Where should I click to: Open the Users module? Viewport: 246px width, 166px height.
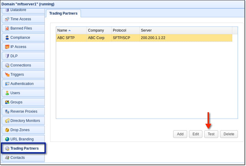[x=23, y=93]
